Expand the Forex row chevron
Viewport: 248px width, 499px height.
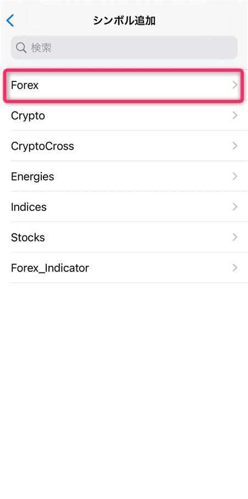tap(235, 85)
